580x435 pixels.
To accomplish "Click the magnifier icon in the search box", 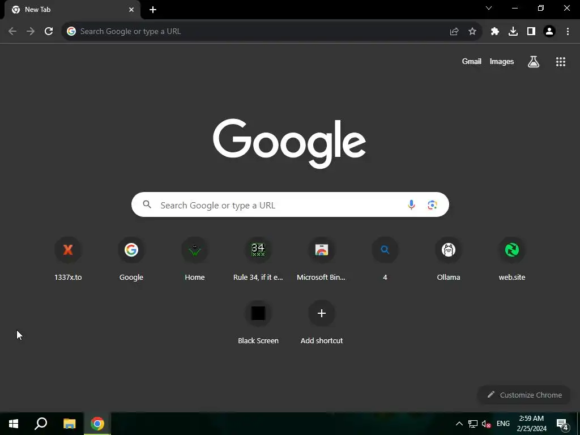I will click(147, 204).
